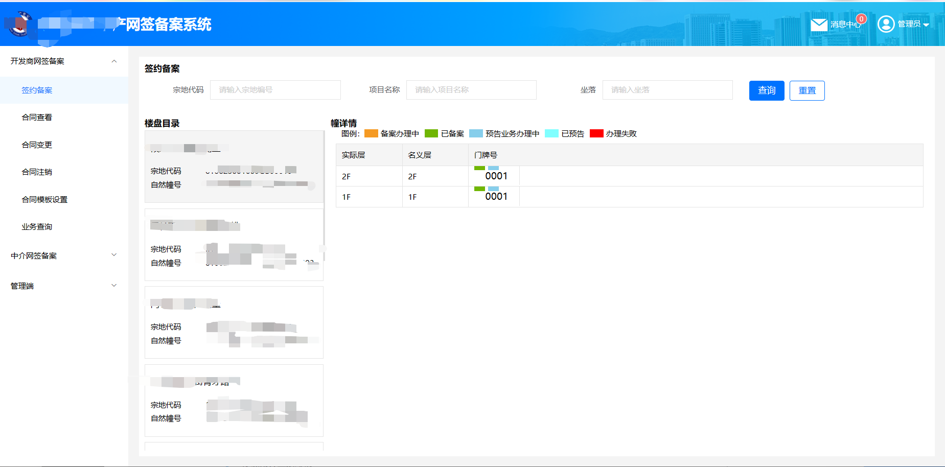Select the first property card in 楼盘目录
This screenshot has width=945, height=467.
pyautogui.click(x=234, y=167)
